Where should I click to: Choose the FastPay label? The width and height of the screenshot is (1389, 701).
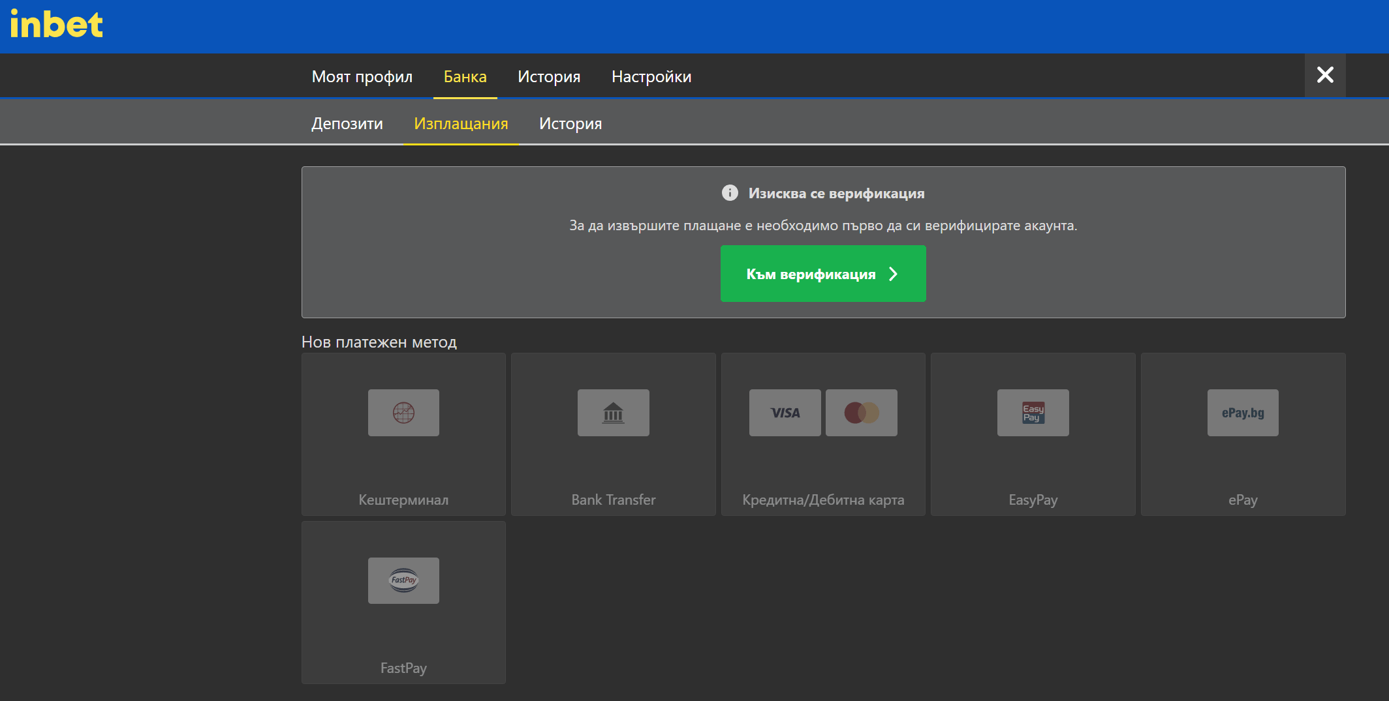point(403,668)
